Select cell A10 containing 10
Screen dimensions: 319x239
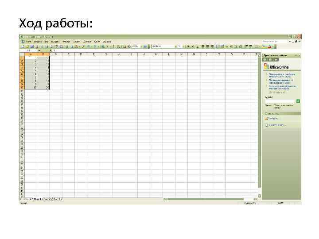click(x=31, y=88)
